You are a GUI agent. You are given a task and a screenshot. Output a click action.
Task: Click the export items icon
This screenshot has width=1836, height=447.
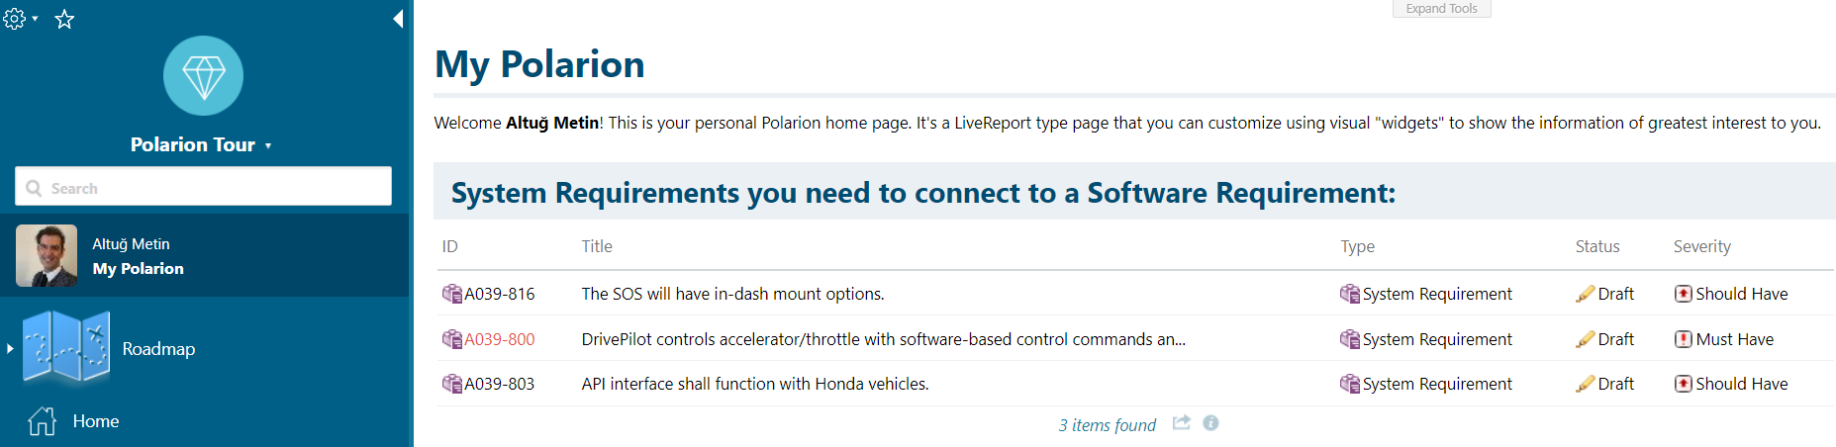click(1181, 423)
